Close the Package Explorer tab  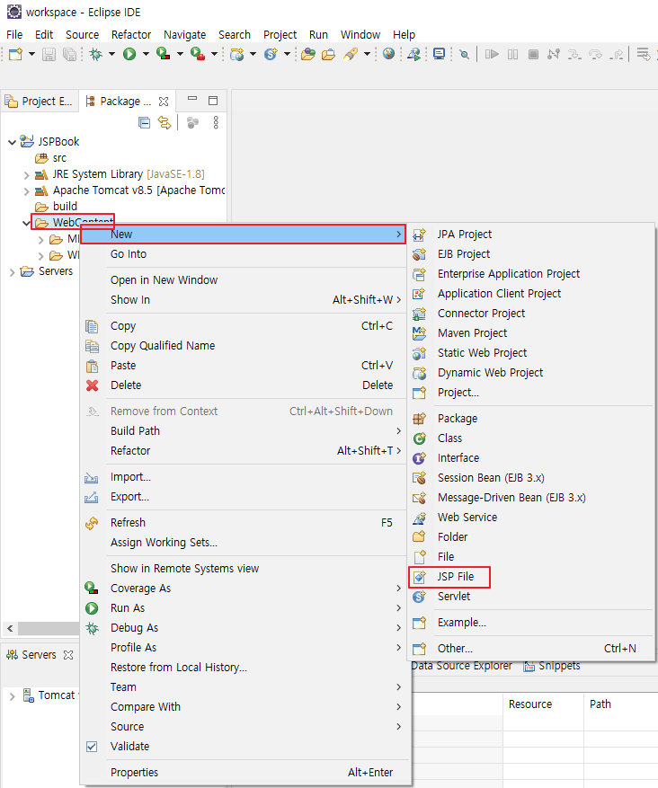pyautogui.click(x=164, y=102)
